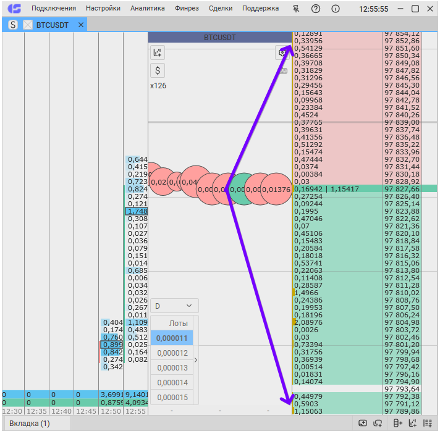Click the app logo icon in title bar

click(x=14, y=9)
